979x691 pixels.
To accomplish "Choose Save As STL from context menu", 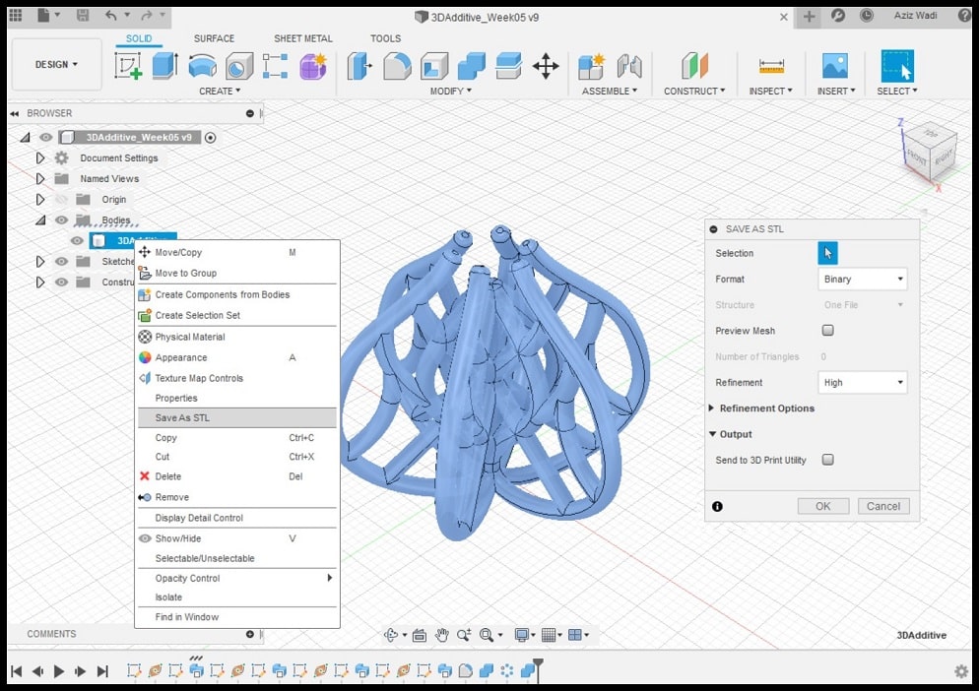I will (x=236, y=417).
